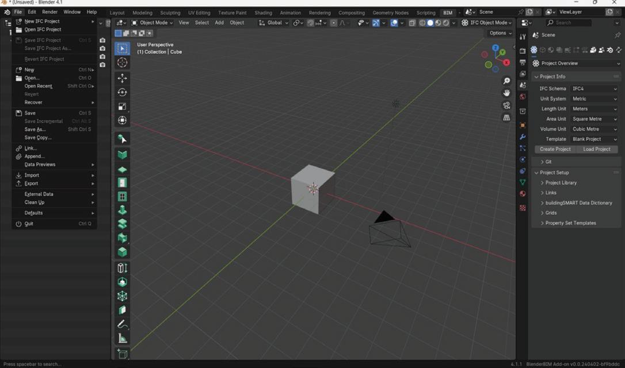The width and height of the screenshot is (625, 368).
Task: Toggle show overlays button
Action: (394, 22)
